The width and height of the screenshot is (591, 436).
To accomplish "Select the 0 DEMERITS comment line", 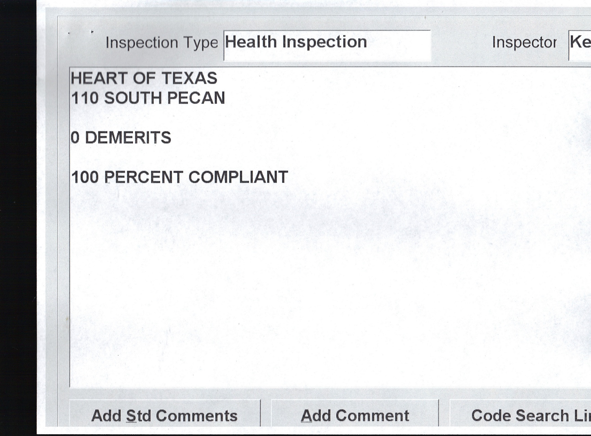I will point(121,138).
